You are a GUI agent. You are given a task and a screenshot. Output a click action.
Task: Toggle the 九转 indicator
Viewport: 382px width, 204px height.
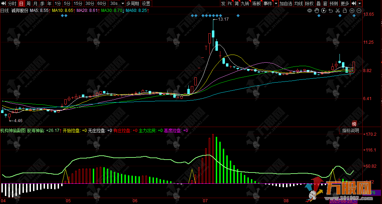point(245,3)
